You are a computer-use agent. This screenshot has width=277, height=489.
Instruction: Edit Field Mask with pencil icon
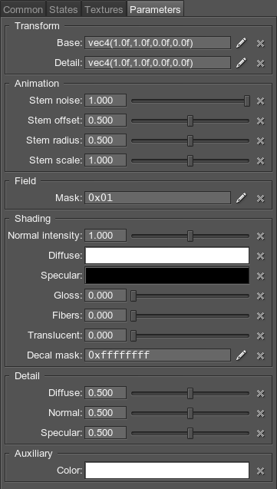(x=241, y=198)
